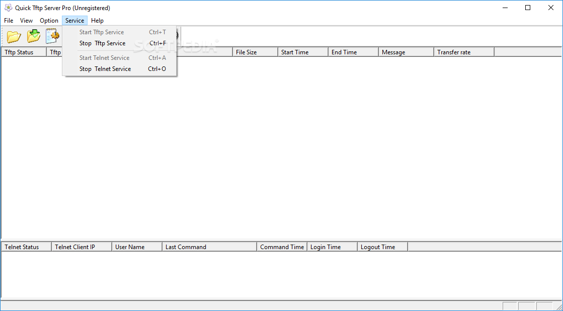Click the greyed Start Telnet Service entry
This screenshot has height=311, width=563.
120,57
